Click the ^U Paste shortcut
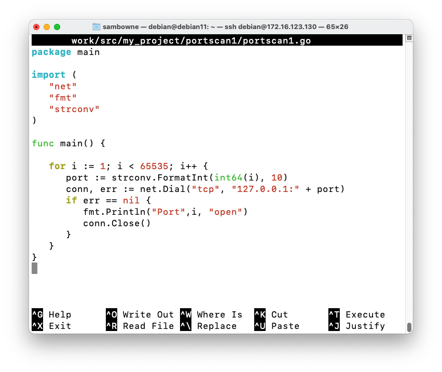The image size is (442, 372). pos(277,326)
